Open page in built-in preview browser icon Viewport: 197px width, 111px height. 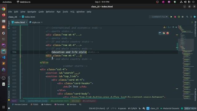(160, 33)
